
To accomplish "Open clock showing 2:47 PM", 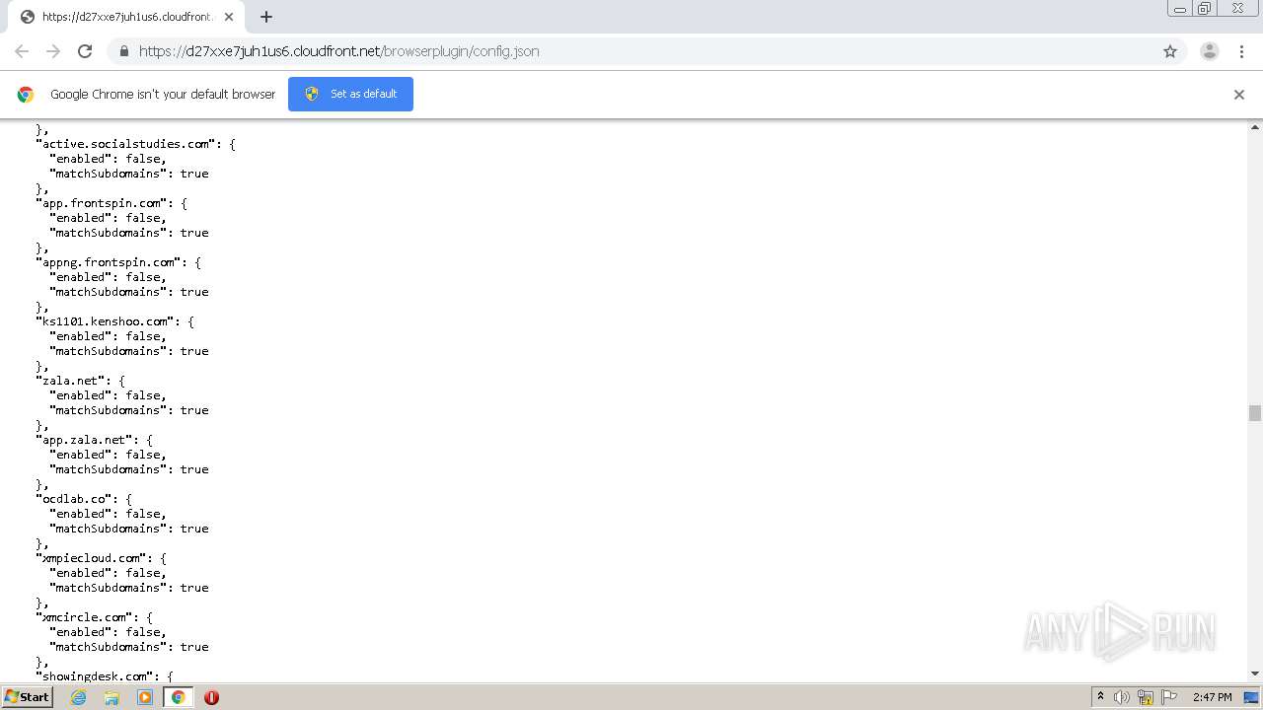I will tap(1212, 697).
